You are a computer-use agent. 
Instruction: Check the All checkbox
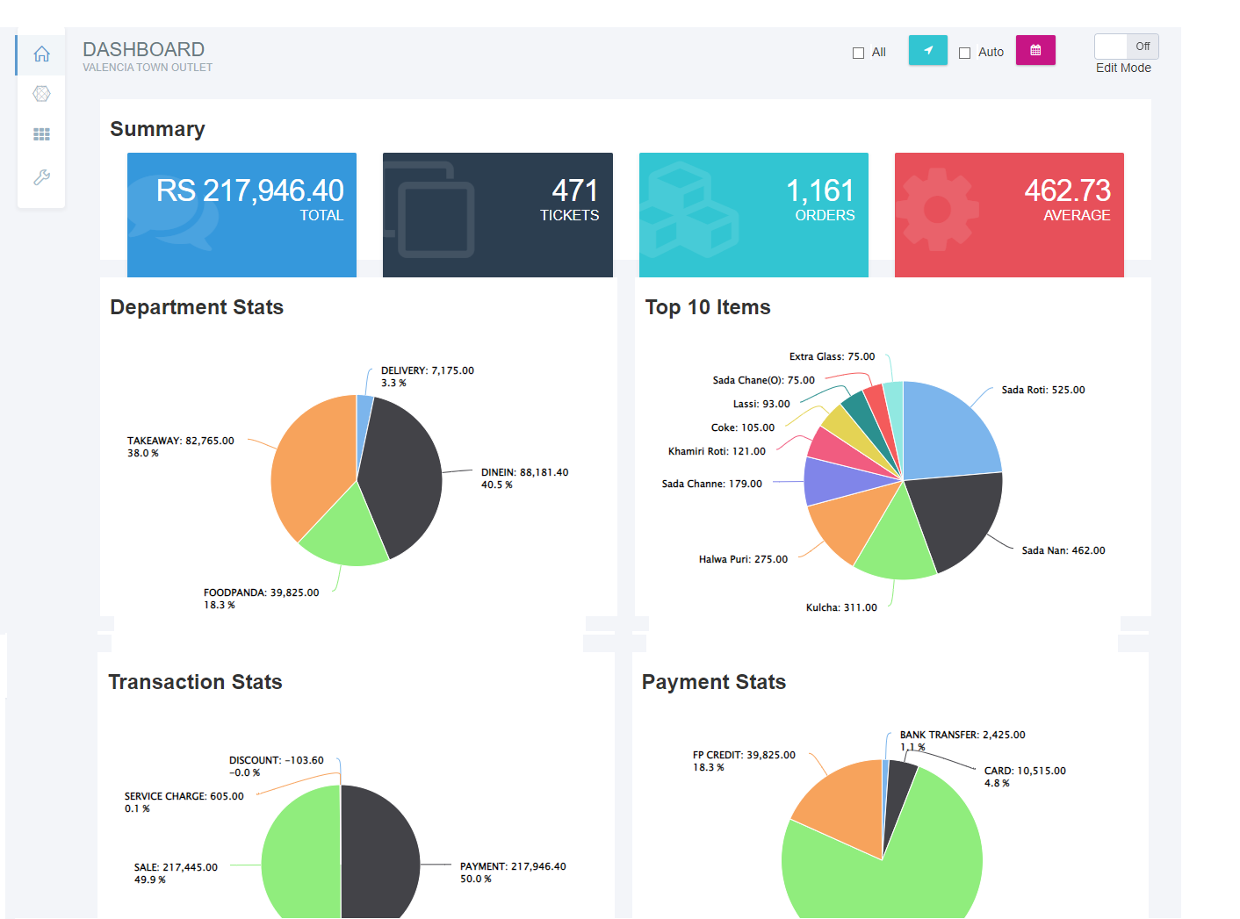click(858, 53)
